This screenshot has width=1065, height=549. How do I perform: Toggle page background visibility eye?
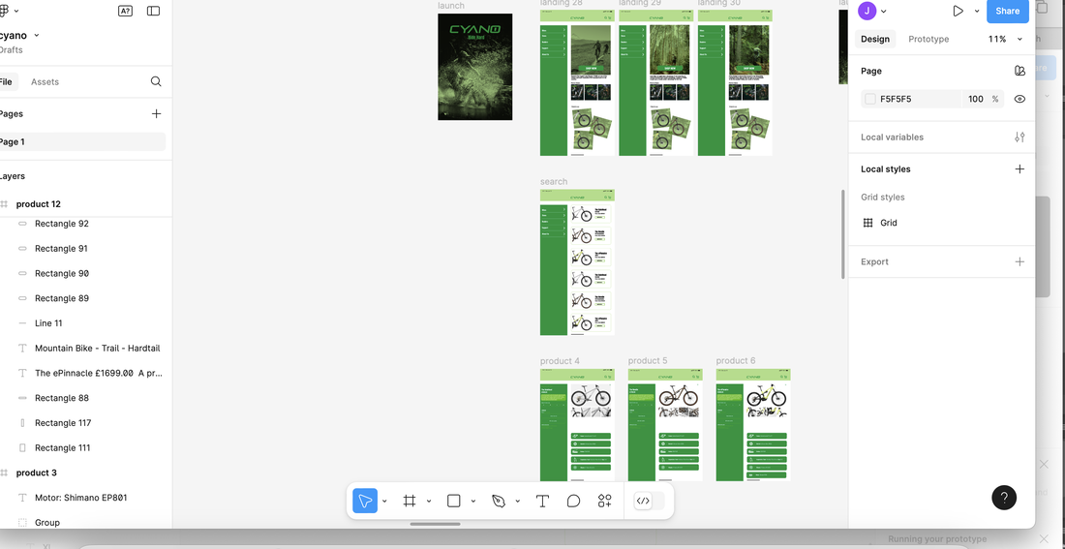(1019, 99)
